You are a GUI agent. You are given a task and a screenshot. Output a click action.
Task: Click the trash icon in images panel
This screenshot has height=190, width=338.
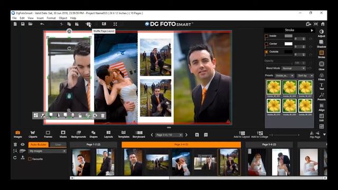pos(15,144)
